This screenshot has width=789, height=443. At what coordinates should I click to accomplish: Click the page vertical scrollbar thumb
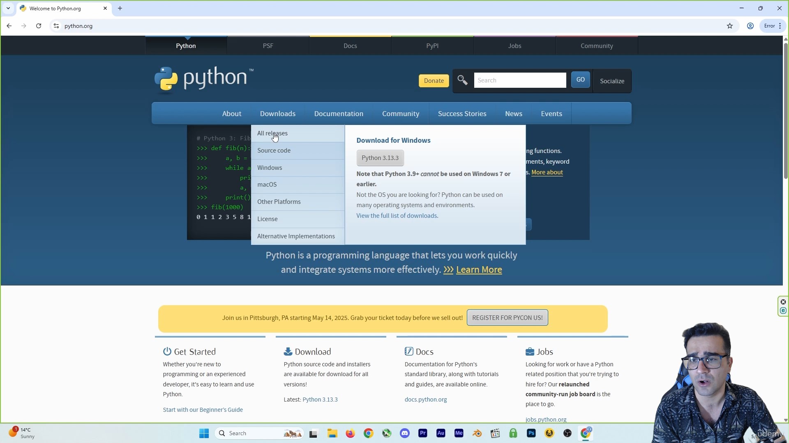coord(786,111)
